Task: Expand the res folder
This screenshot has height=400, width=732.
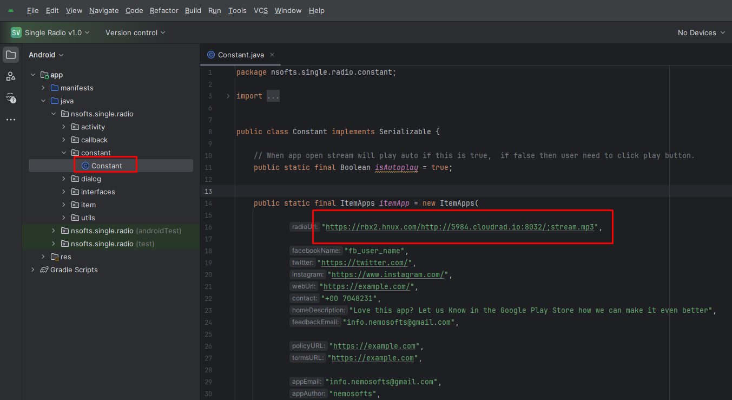Action: [43, 257]
